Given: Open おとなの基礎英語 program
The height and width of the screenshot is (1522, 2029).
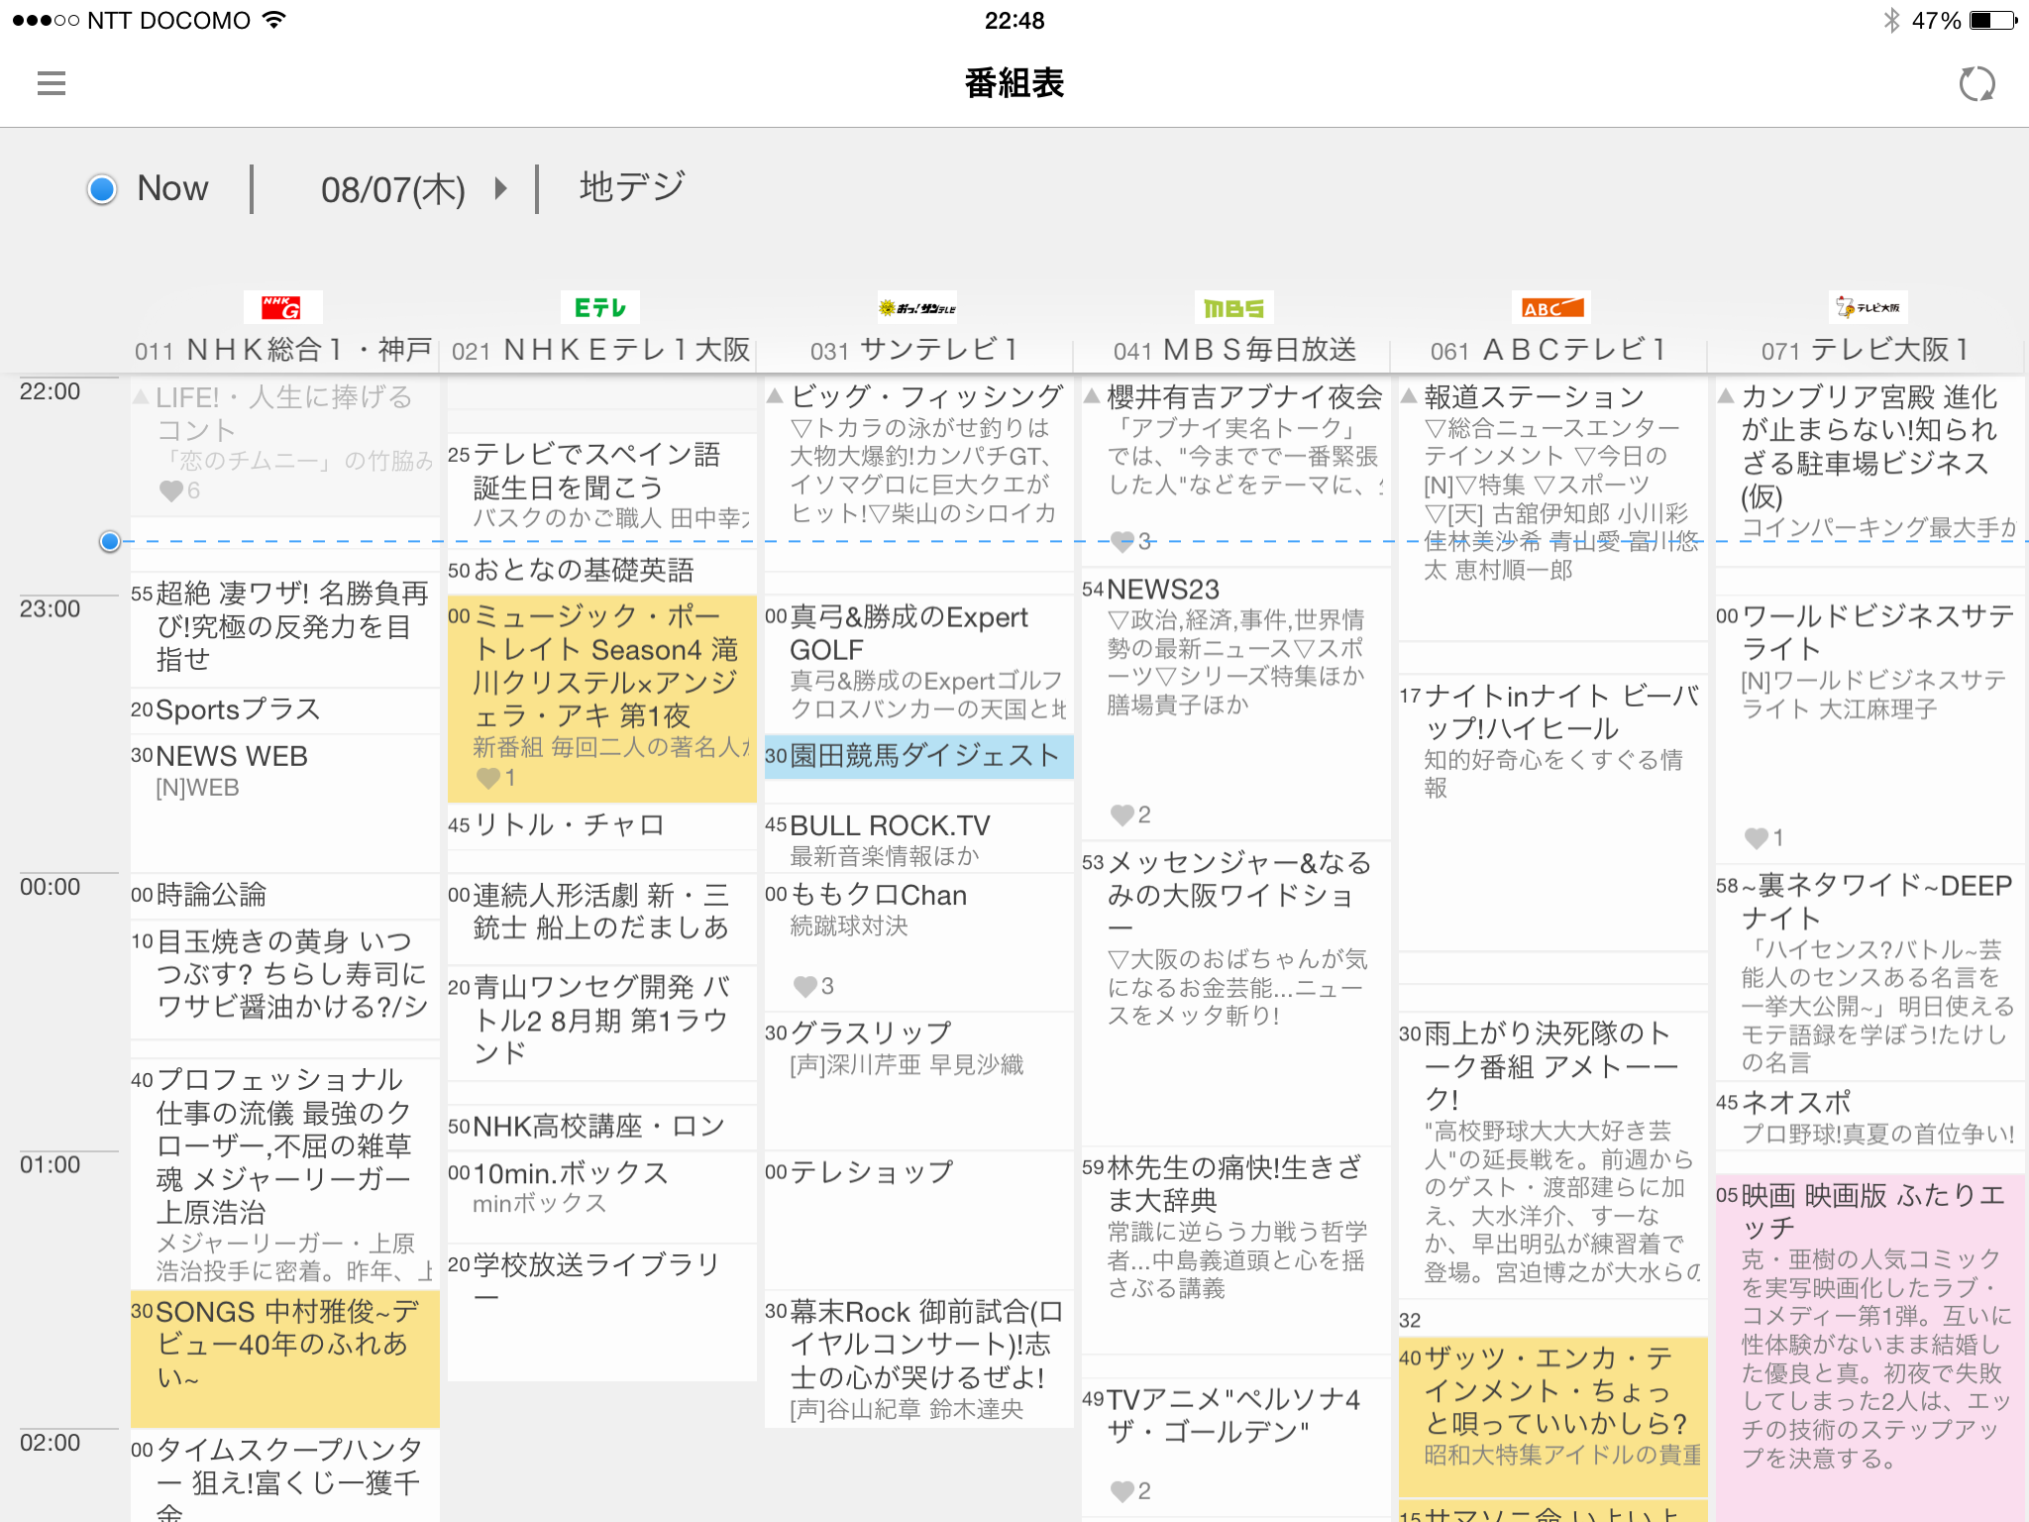Looking at the screenshot, I should tap(602, 570).
